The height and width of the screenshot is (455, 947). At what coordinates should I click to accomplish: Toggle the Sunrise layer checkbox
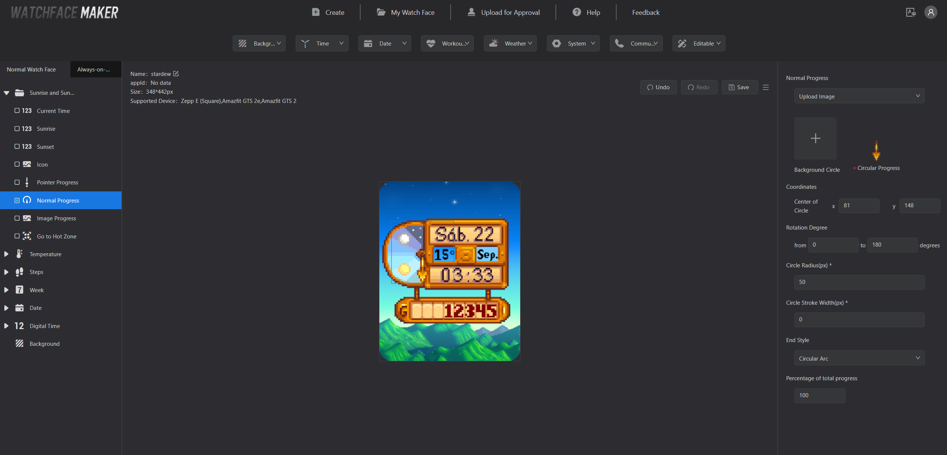point(17,128)
